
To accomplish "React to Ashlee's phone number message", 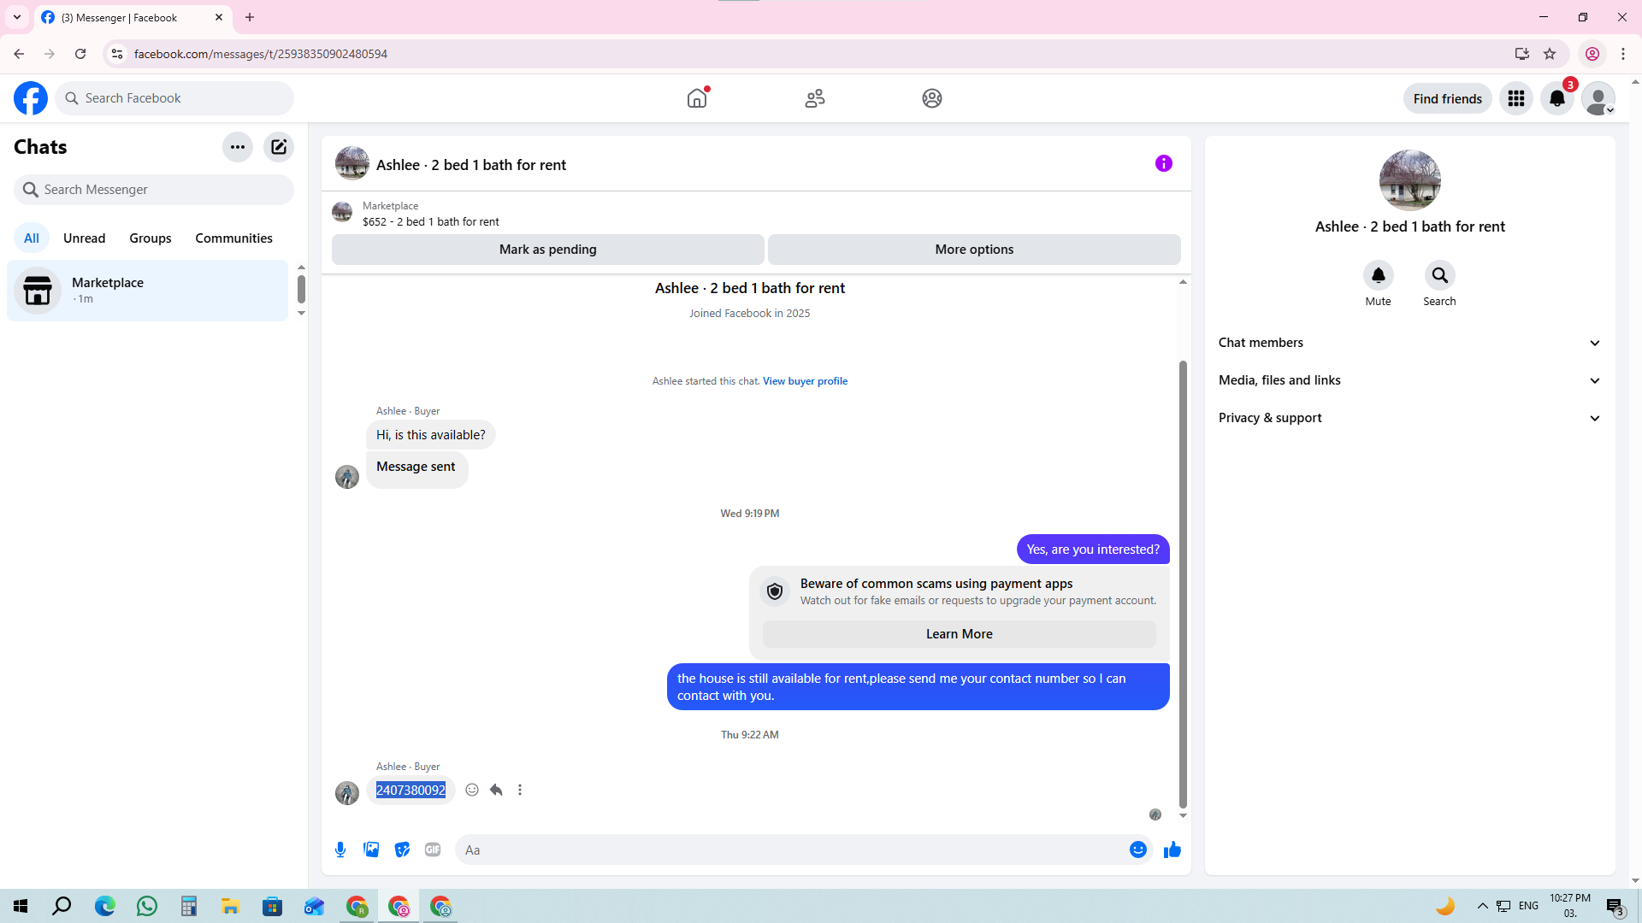I will click(x=472, y=790).
